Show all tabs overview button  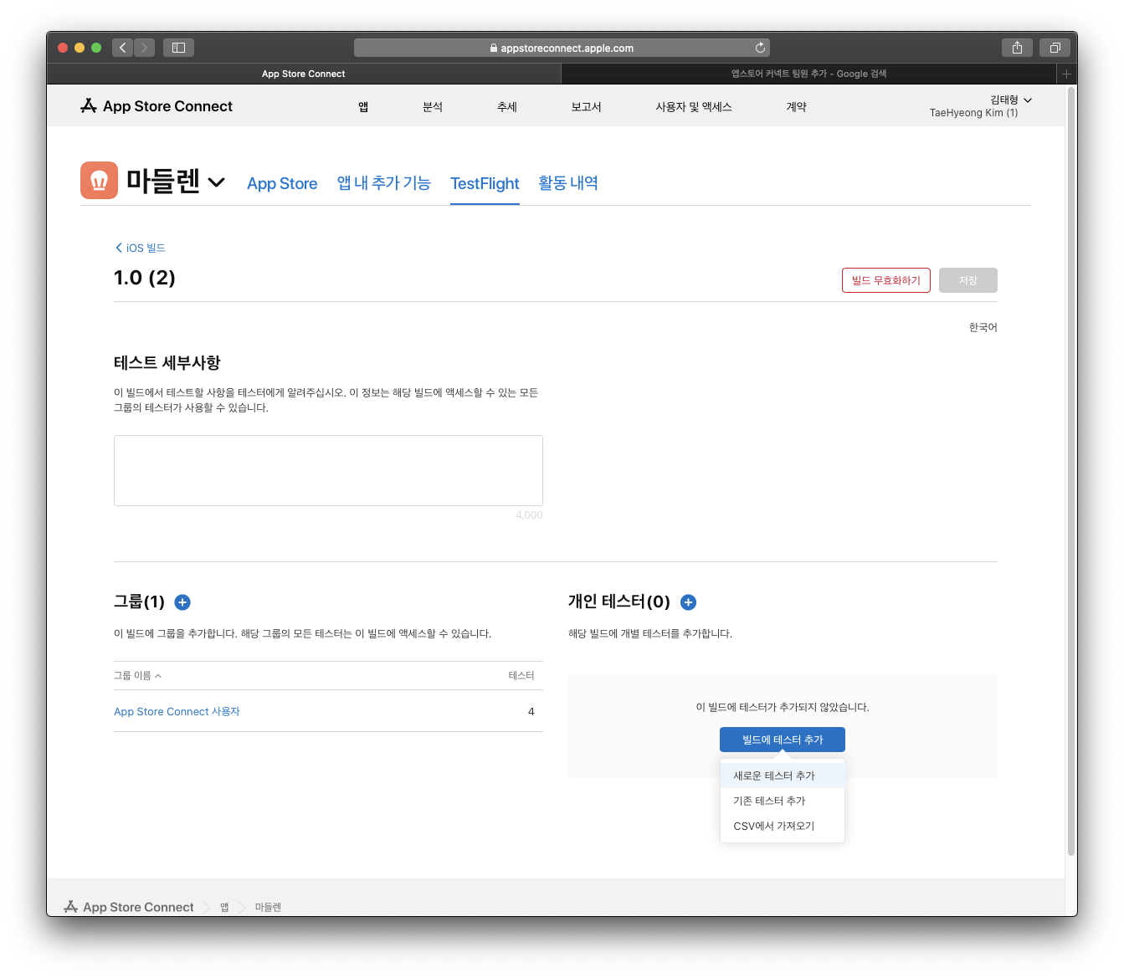tap(1055, 48)
